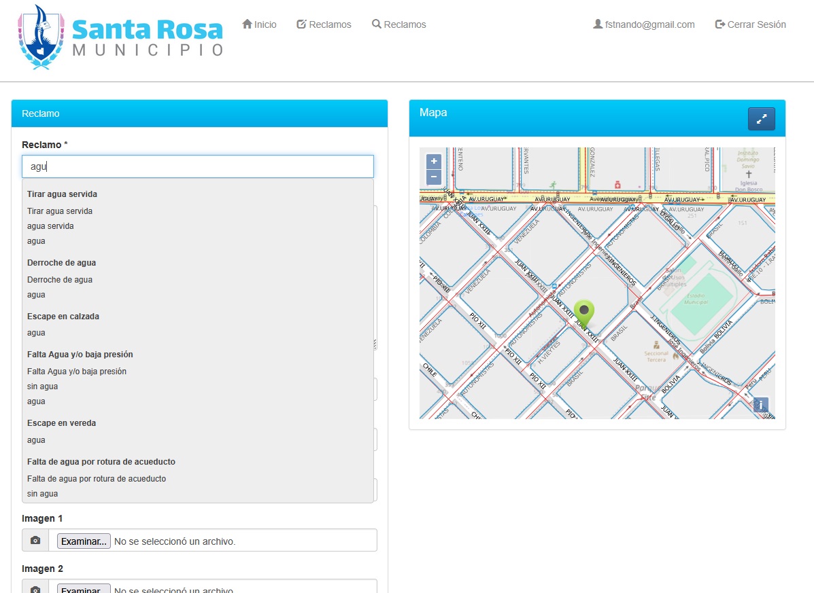Open map attribution via the info icon
This screenshot has width=814, height=593.
pyautogui.click(x=760, y=404)
